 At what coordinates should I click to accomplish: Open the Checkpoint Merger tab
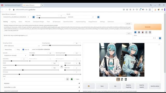(38, 22)
